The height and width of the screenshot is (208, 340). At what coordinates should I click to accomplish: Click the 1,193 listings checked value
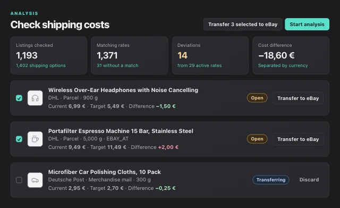coord(27,55)
